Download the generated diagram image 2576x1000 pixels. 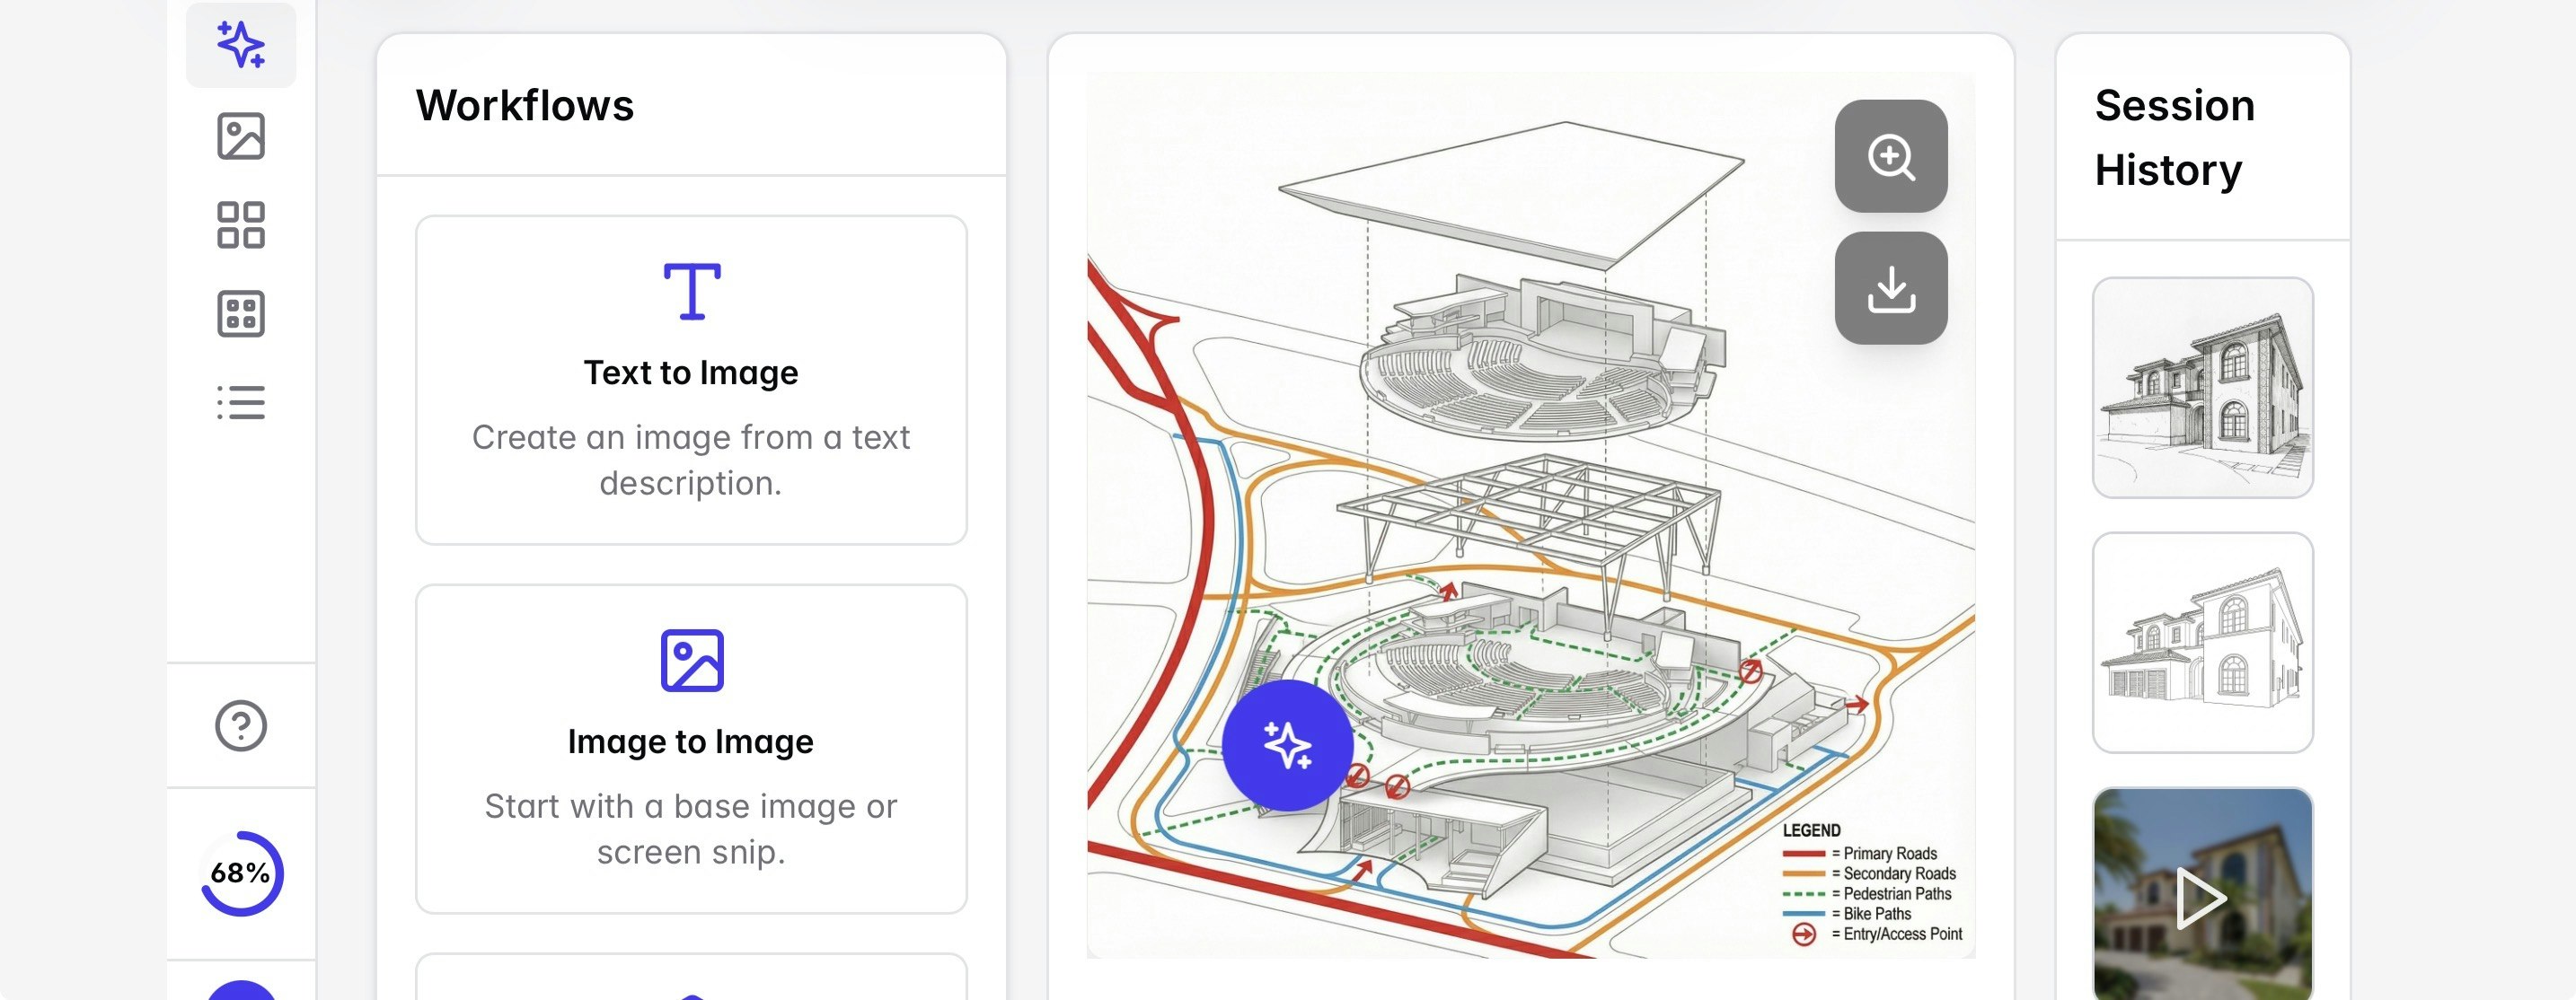click(x=1890, y=288)
